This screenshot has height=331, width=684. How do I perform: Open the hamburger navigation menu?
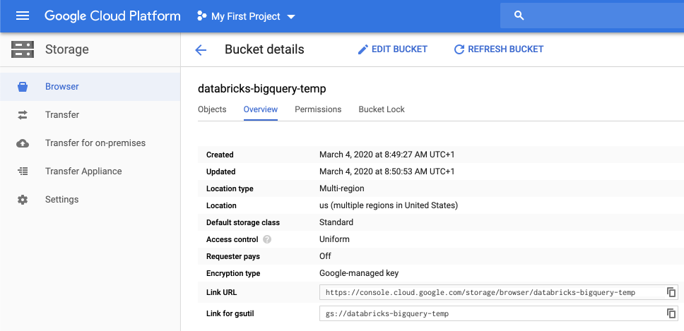click(x=23, y=16)
